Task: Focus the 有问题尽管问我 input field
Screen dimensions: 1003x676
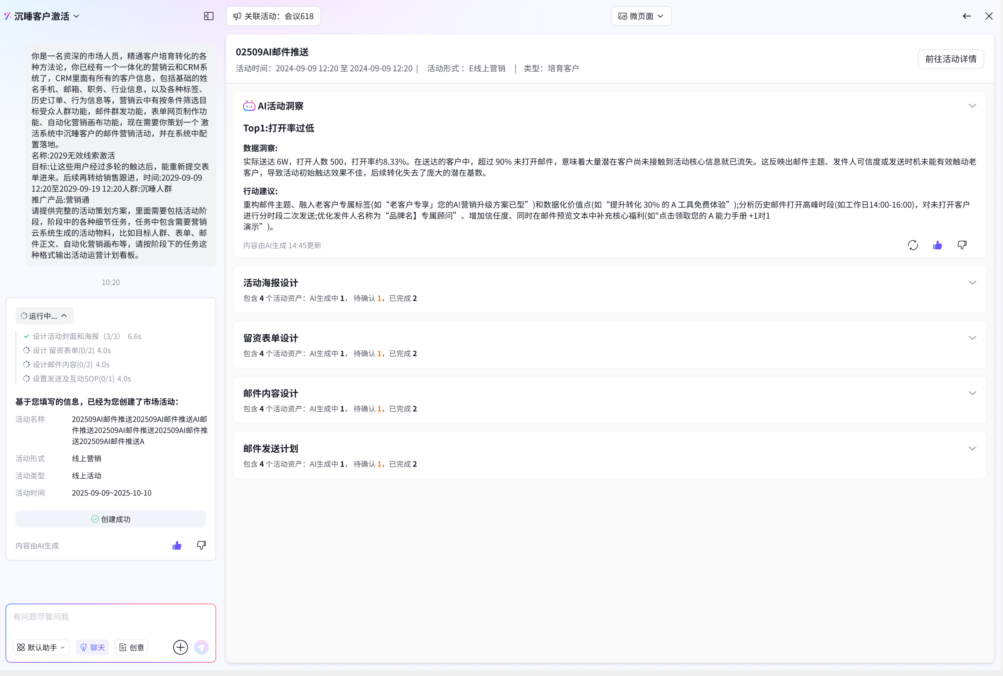Action: tap(110, 617)
